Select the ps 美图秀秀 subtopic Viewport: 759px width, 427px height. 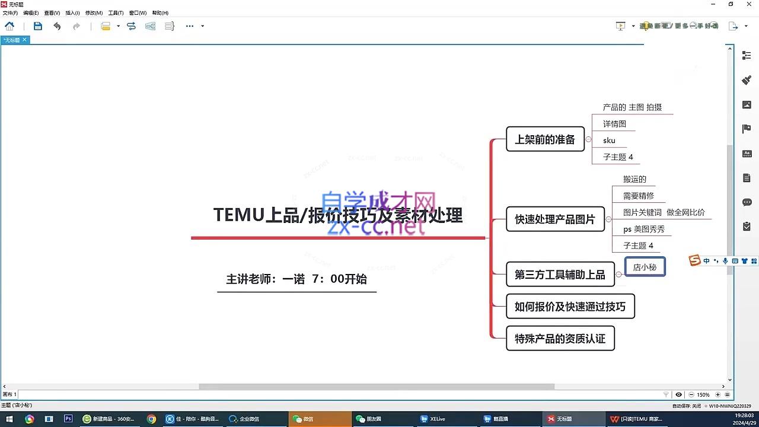[643, 229]
